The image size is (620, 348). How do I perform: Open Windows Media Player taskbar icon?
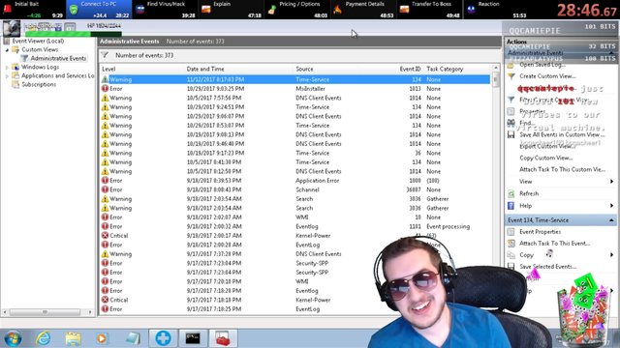pyautogui.click(x=102, y=338)
